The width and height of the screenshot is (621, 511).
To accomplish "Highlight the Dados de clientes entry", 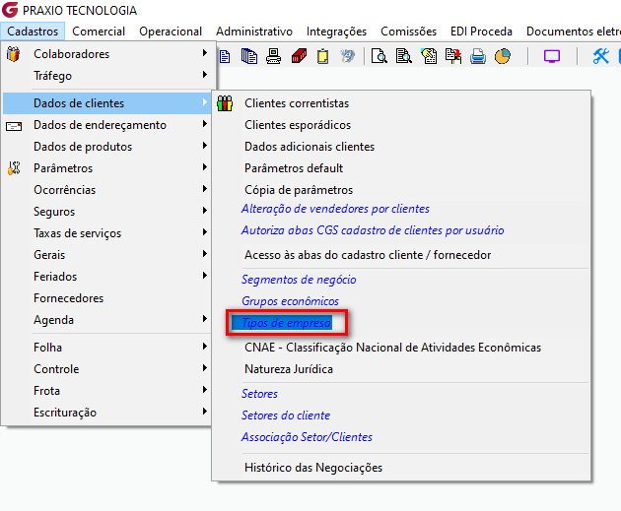I will (106, 103).
